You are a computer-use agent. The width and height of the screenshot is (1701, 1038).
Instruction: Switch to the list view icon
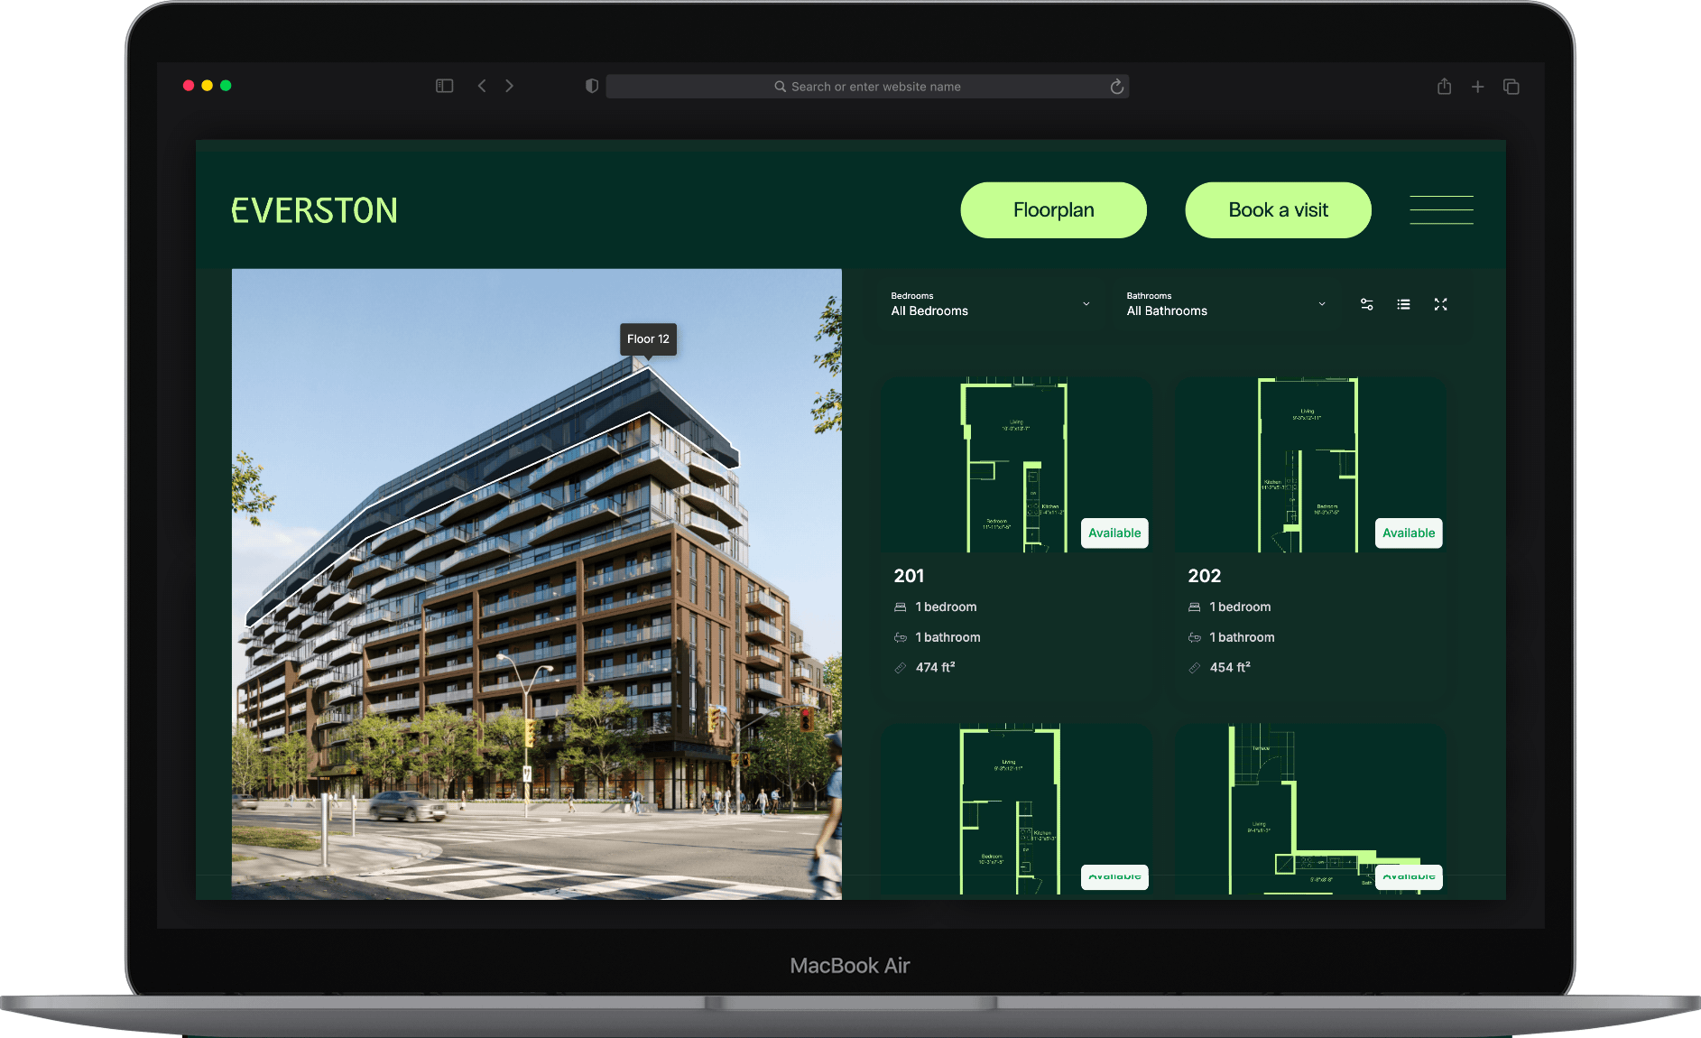coord(1403,304)
